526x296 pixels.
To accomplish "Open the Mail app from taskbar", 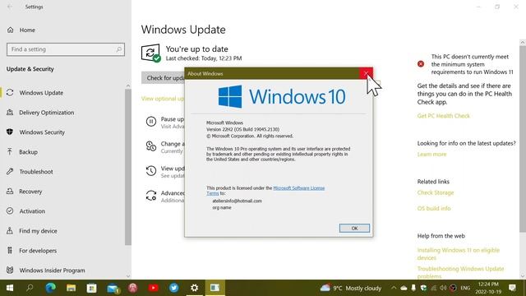I will [x=113, y=288].
